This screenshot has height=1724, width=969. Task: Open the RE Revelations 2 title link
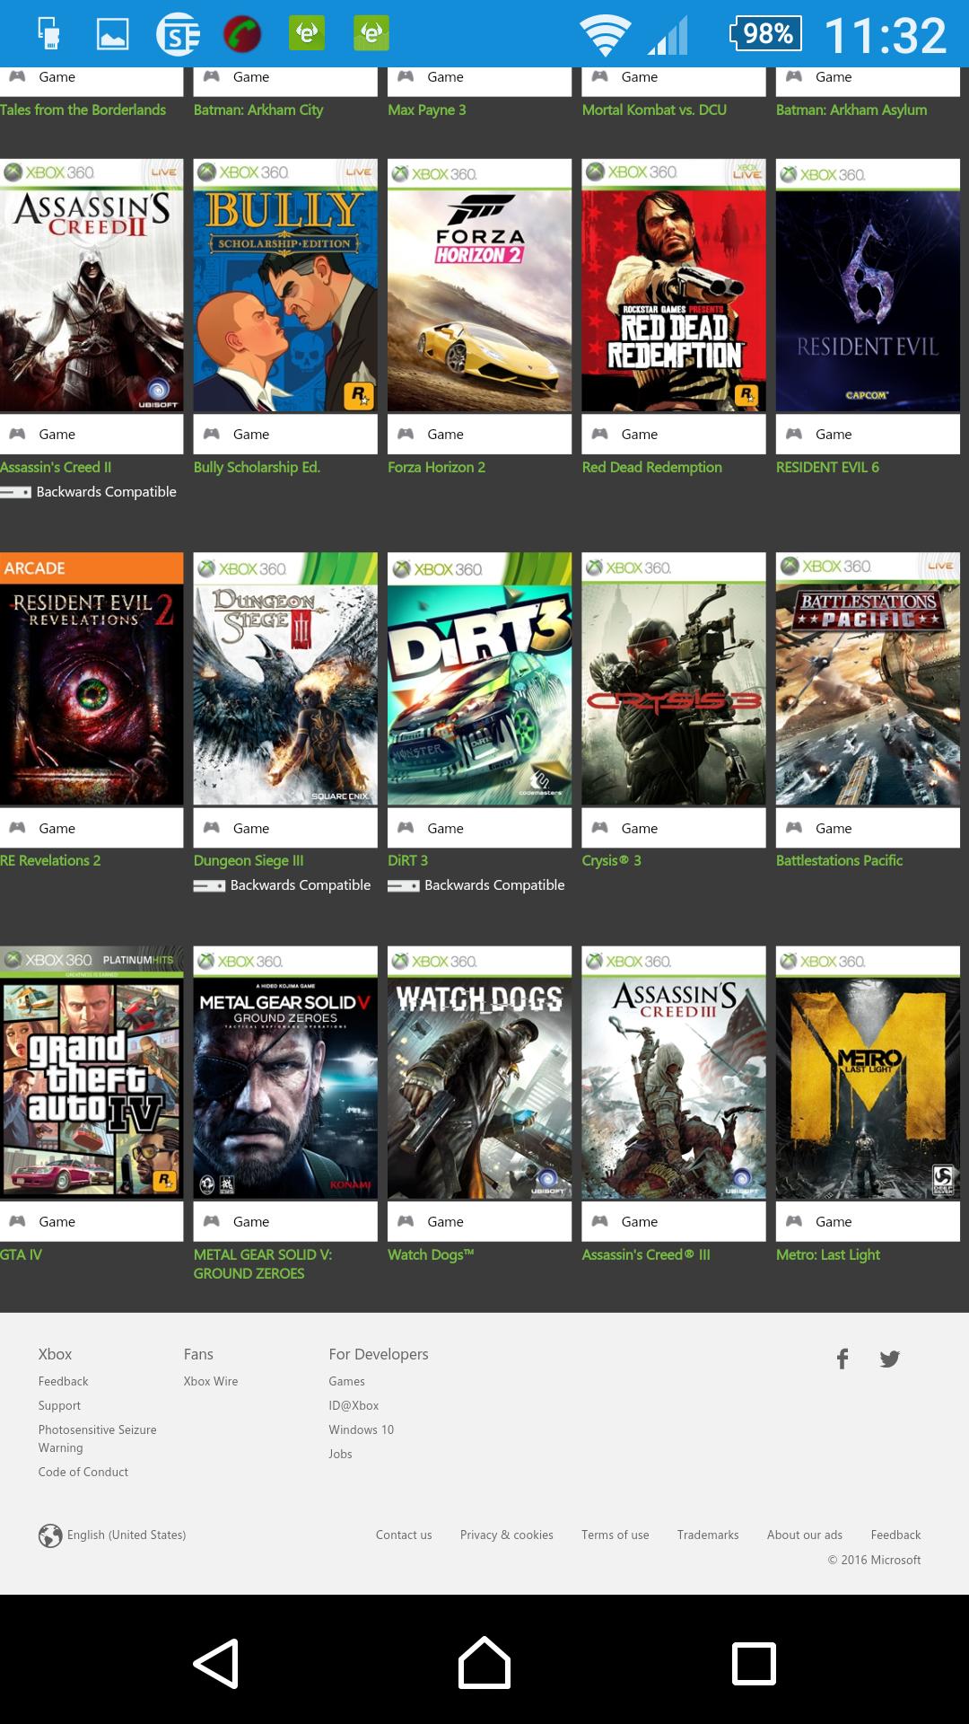tap(50, 860)
